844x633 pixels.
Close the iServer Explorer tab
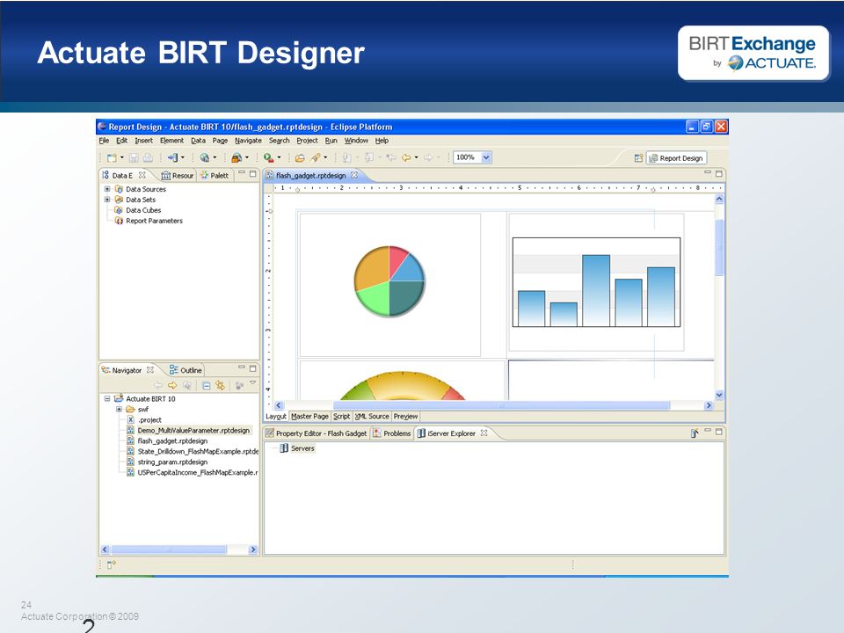click(x=484, y=433)
